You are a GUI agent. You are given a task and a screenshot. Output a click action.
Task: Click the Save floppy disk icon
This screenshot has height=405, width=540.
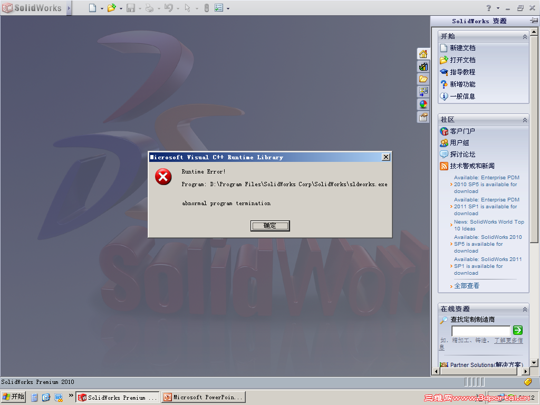[131, 7]
